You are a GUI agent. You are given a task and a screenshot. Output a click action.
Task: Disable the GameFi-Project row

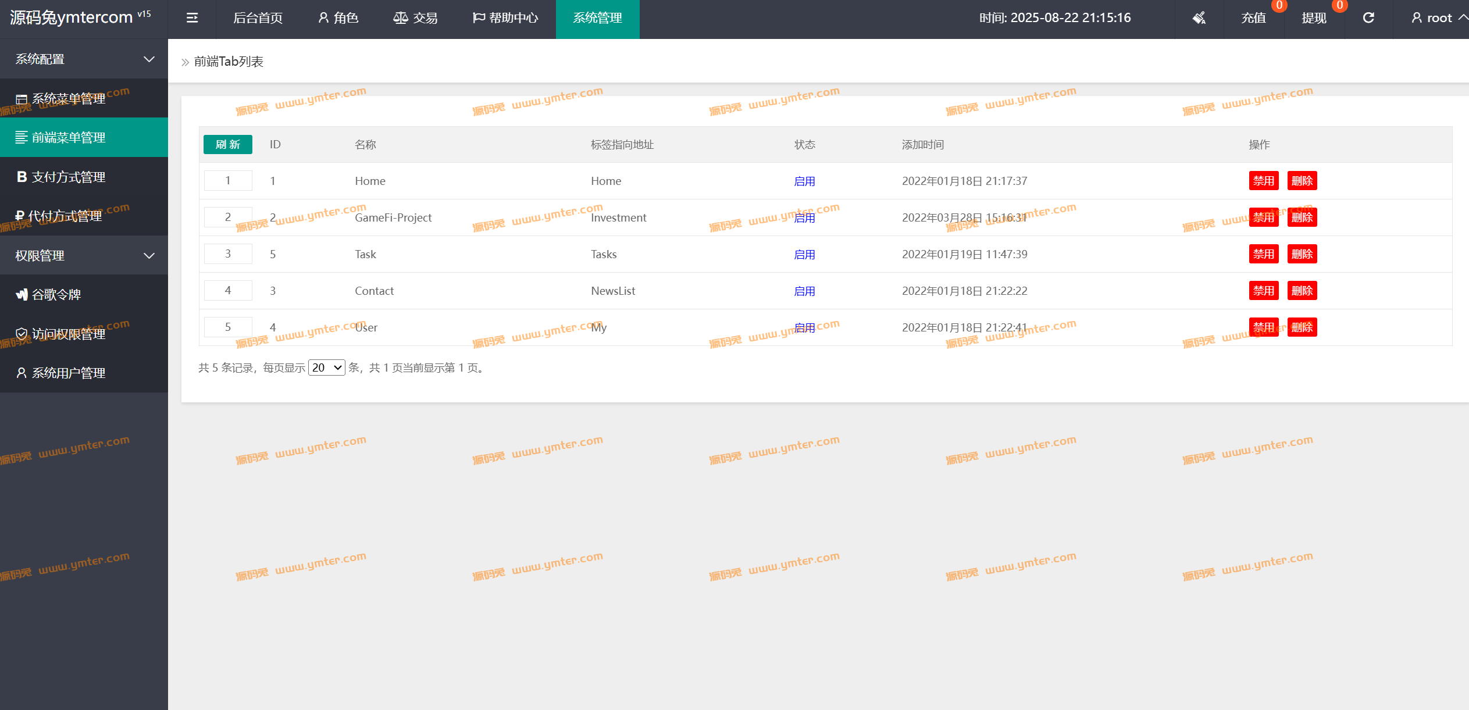click(x=1264, y=217)
